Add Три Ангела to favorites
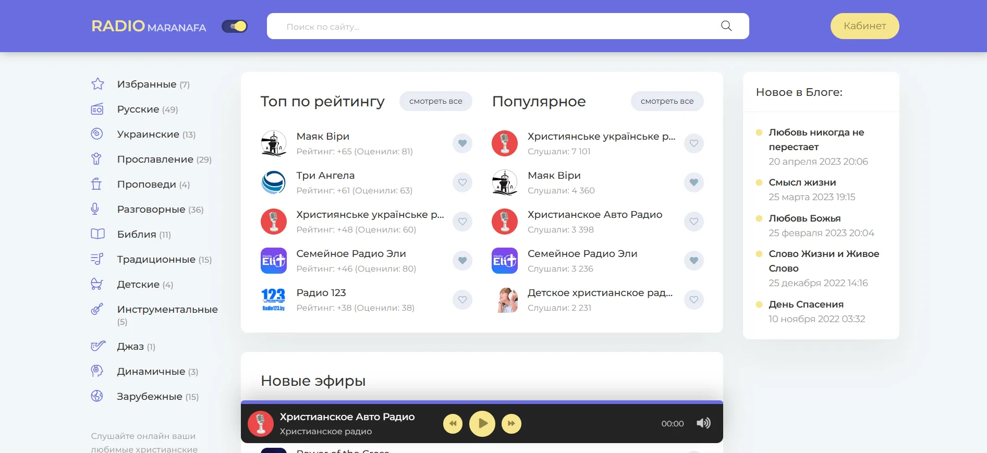 (x=462, y=182)
